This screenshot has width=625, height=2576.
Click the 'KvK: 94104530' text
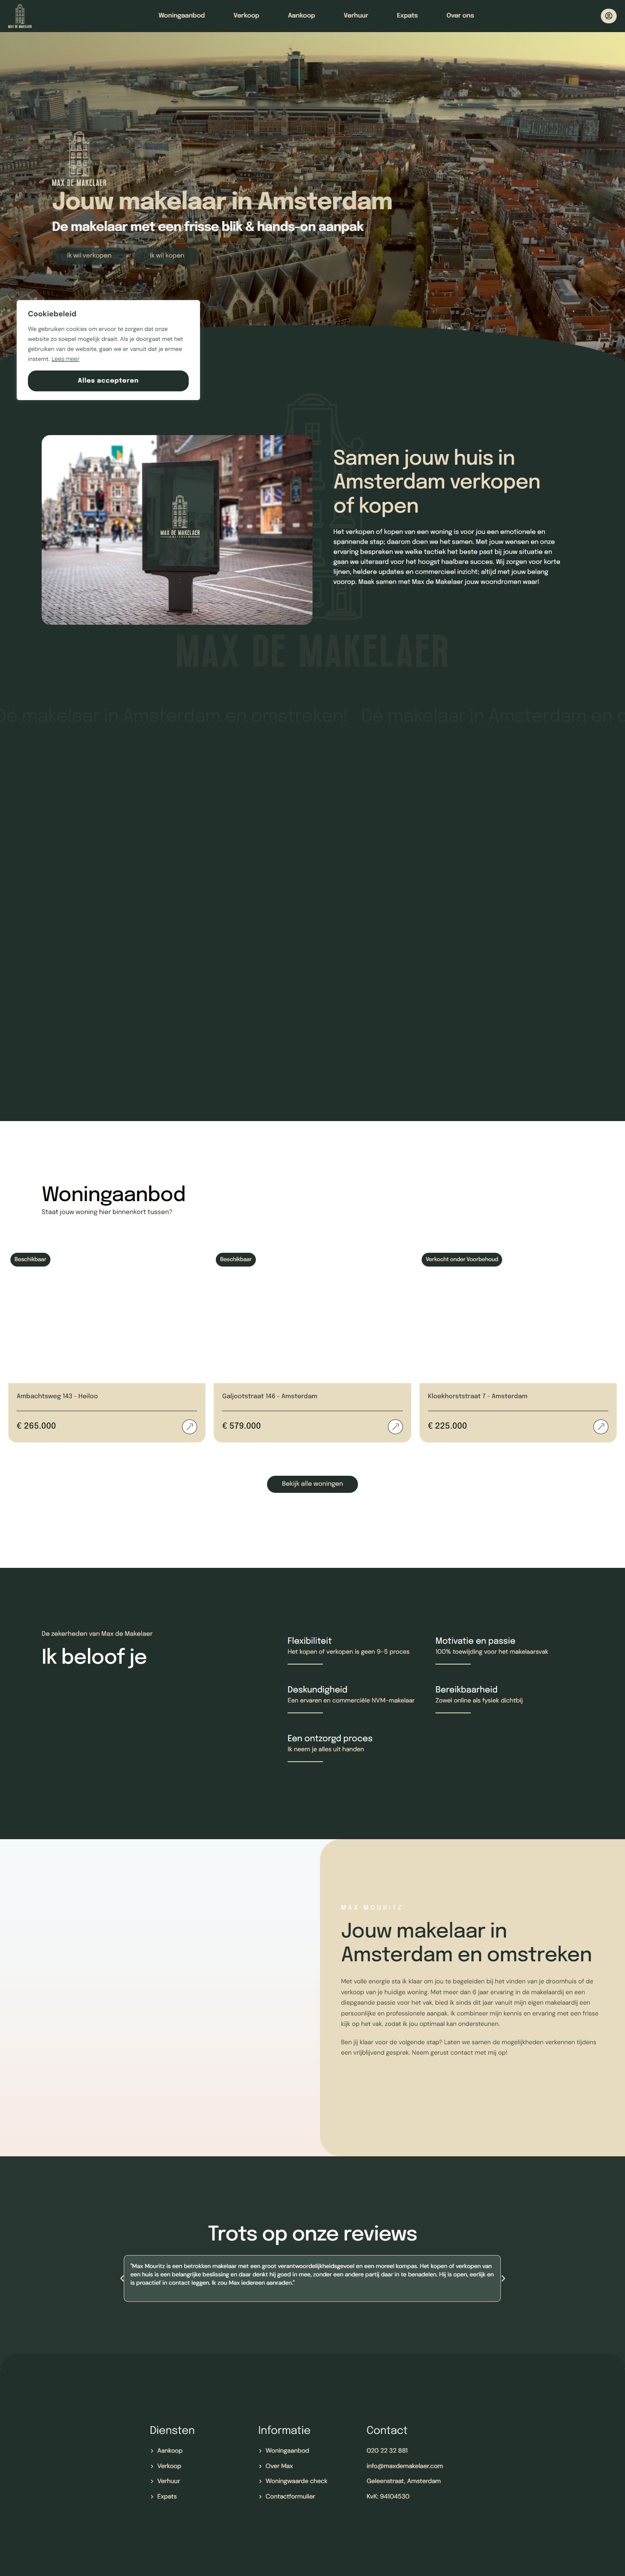pos(388,2496)
